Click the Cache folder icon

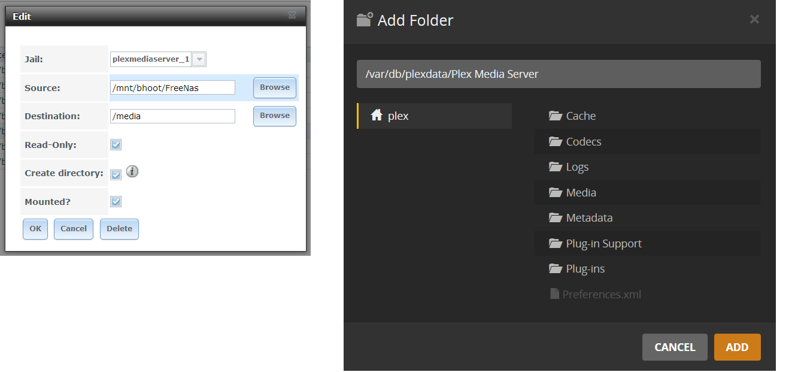[x=556, y=116]
